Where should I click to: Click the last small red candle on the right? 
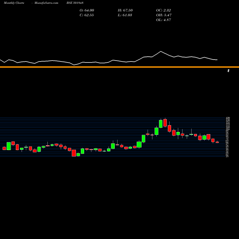tap(217, 142)
